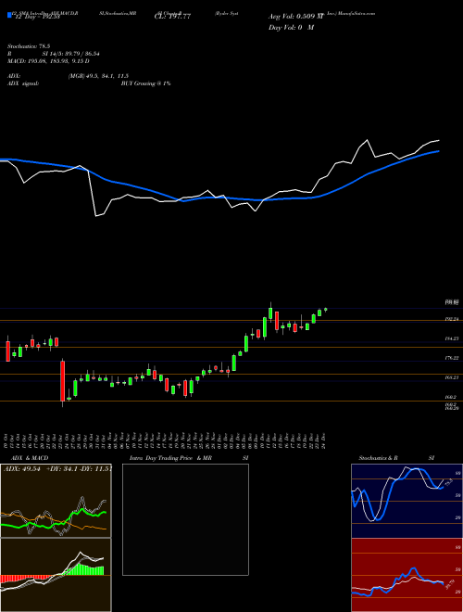Screen dimensions: 463x612
Task: Click the MACD: 195.98, 185.93, 9.15 line
Action: tap(48, 61)
